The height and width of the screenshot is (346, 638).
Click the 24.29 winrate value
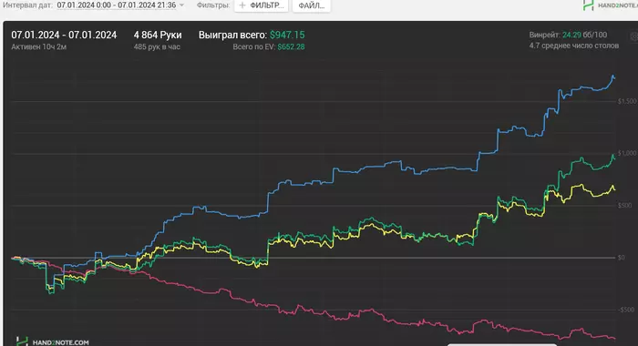[x=571, y=35]
